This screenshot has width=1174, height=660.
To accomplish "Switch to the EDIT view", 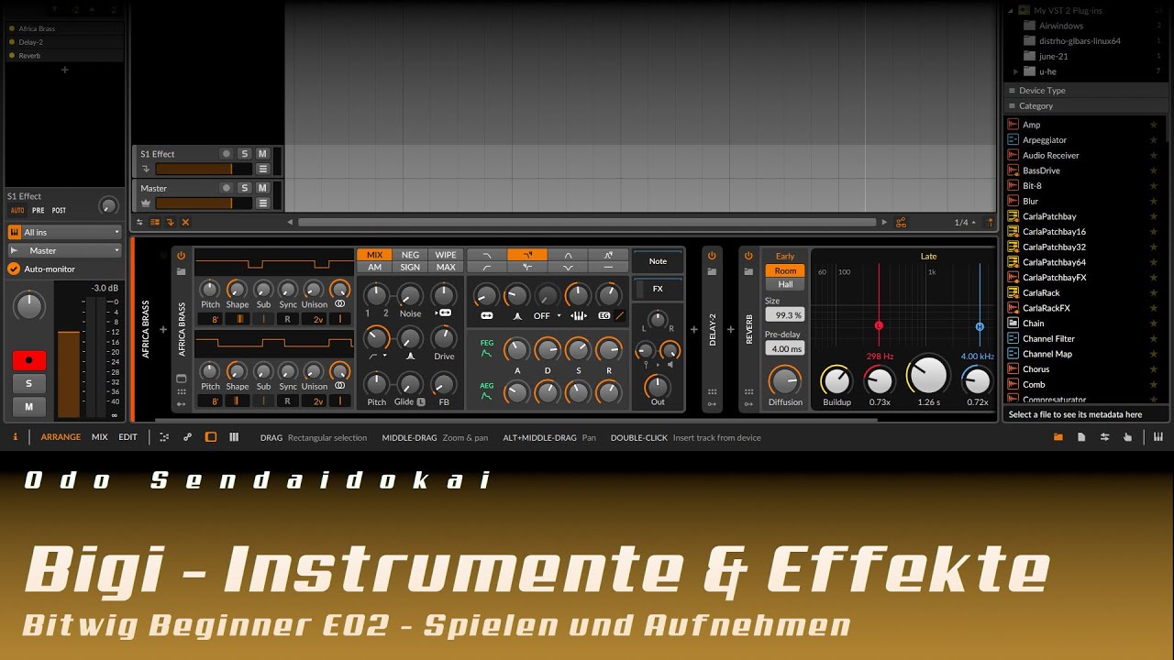I will (x=127, y=437).
